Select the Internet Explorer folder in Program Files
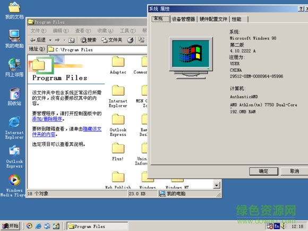Viewport: 308px width, 231px height. tap(118, 96)
